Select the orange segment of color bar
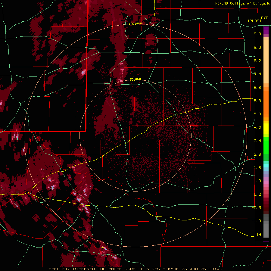271x271 pixels. click(x=266, y=104)
